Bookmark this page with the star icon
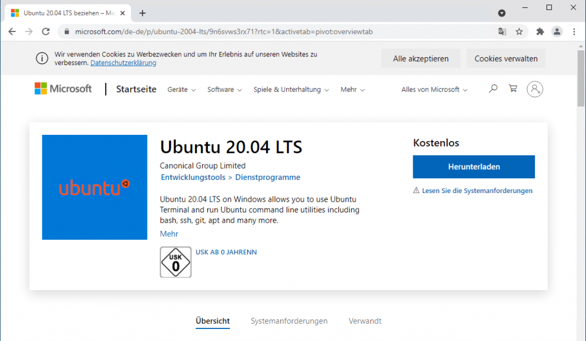586x341 pixels. [519, 32]
